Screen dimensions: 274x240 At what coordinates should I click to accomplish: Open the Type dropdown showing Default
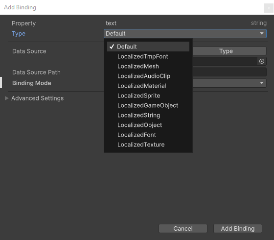coord(185,33)
